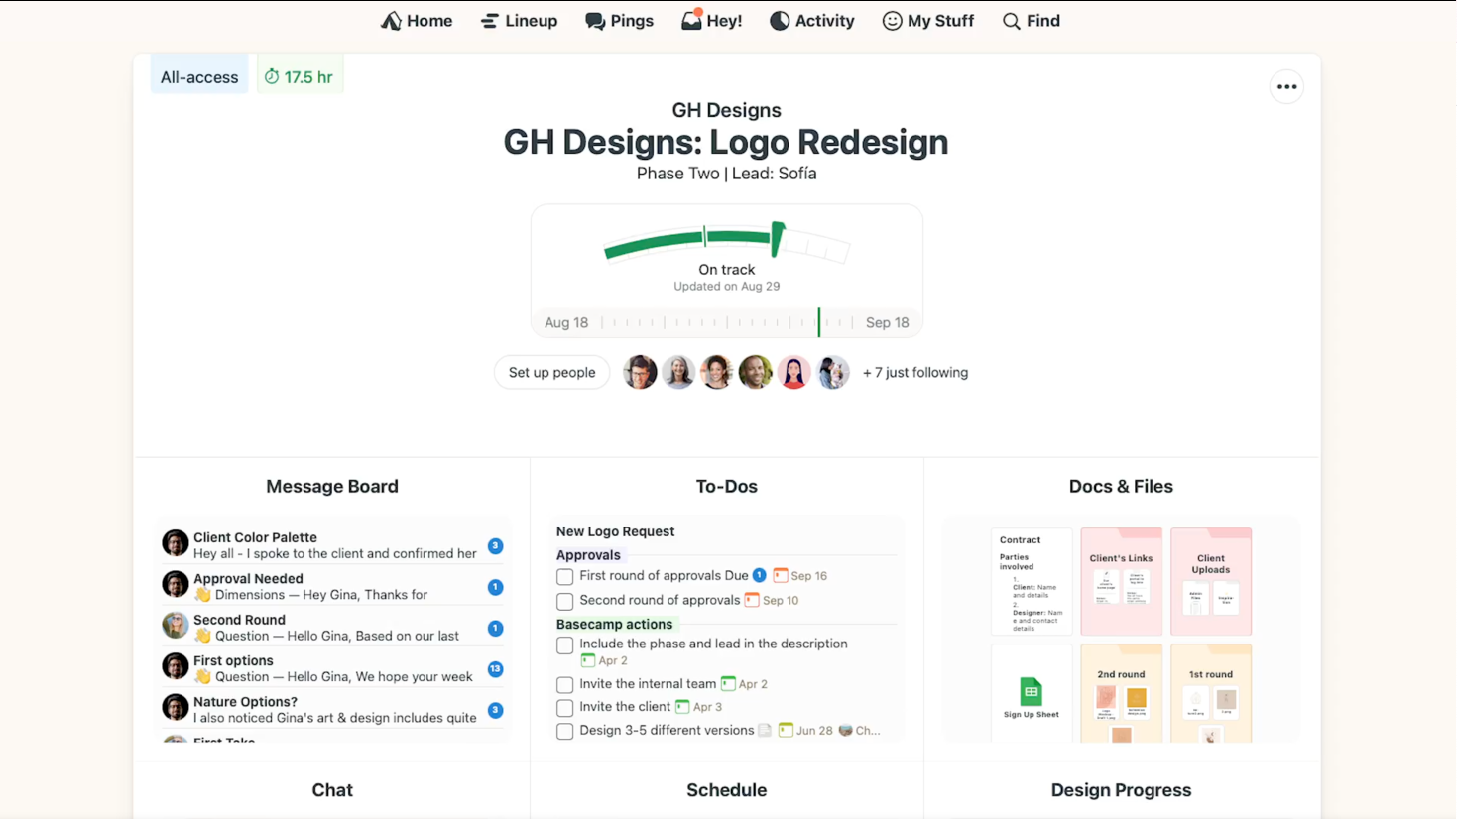Open the 2nd round folder thumbnail

pyautogui.click(x=1121, y=693)
